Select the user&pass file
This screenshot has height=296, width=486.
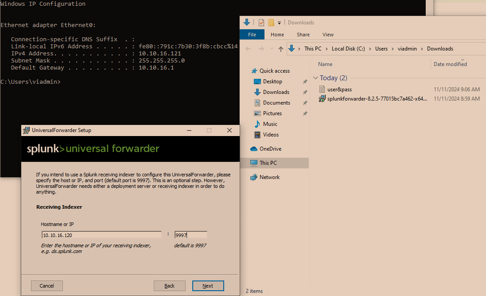click(339, 89)
